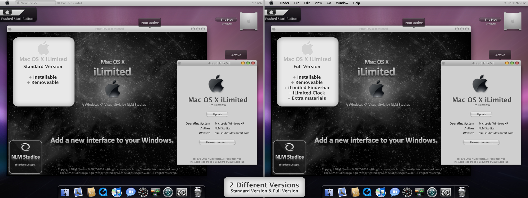Screen dimensions: 528x198
Task: Open The Mac Computer icon on Standard desktop
Action: point(249,21)
